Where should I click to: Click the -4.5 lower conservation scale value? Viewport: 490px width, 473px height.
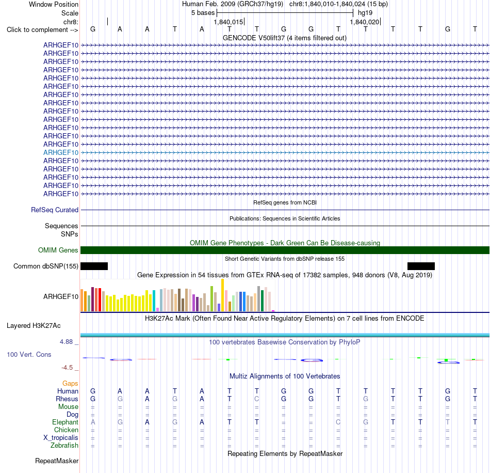[67, 368]
